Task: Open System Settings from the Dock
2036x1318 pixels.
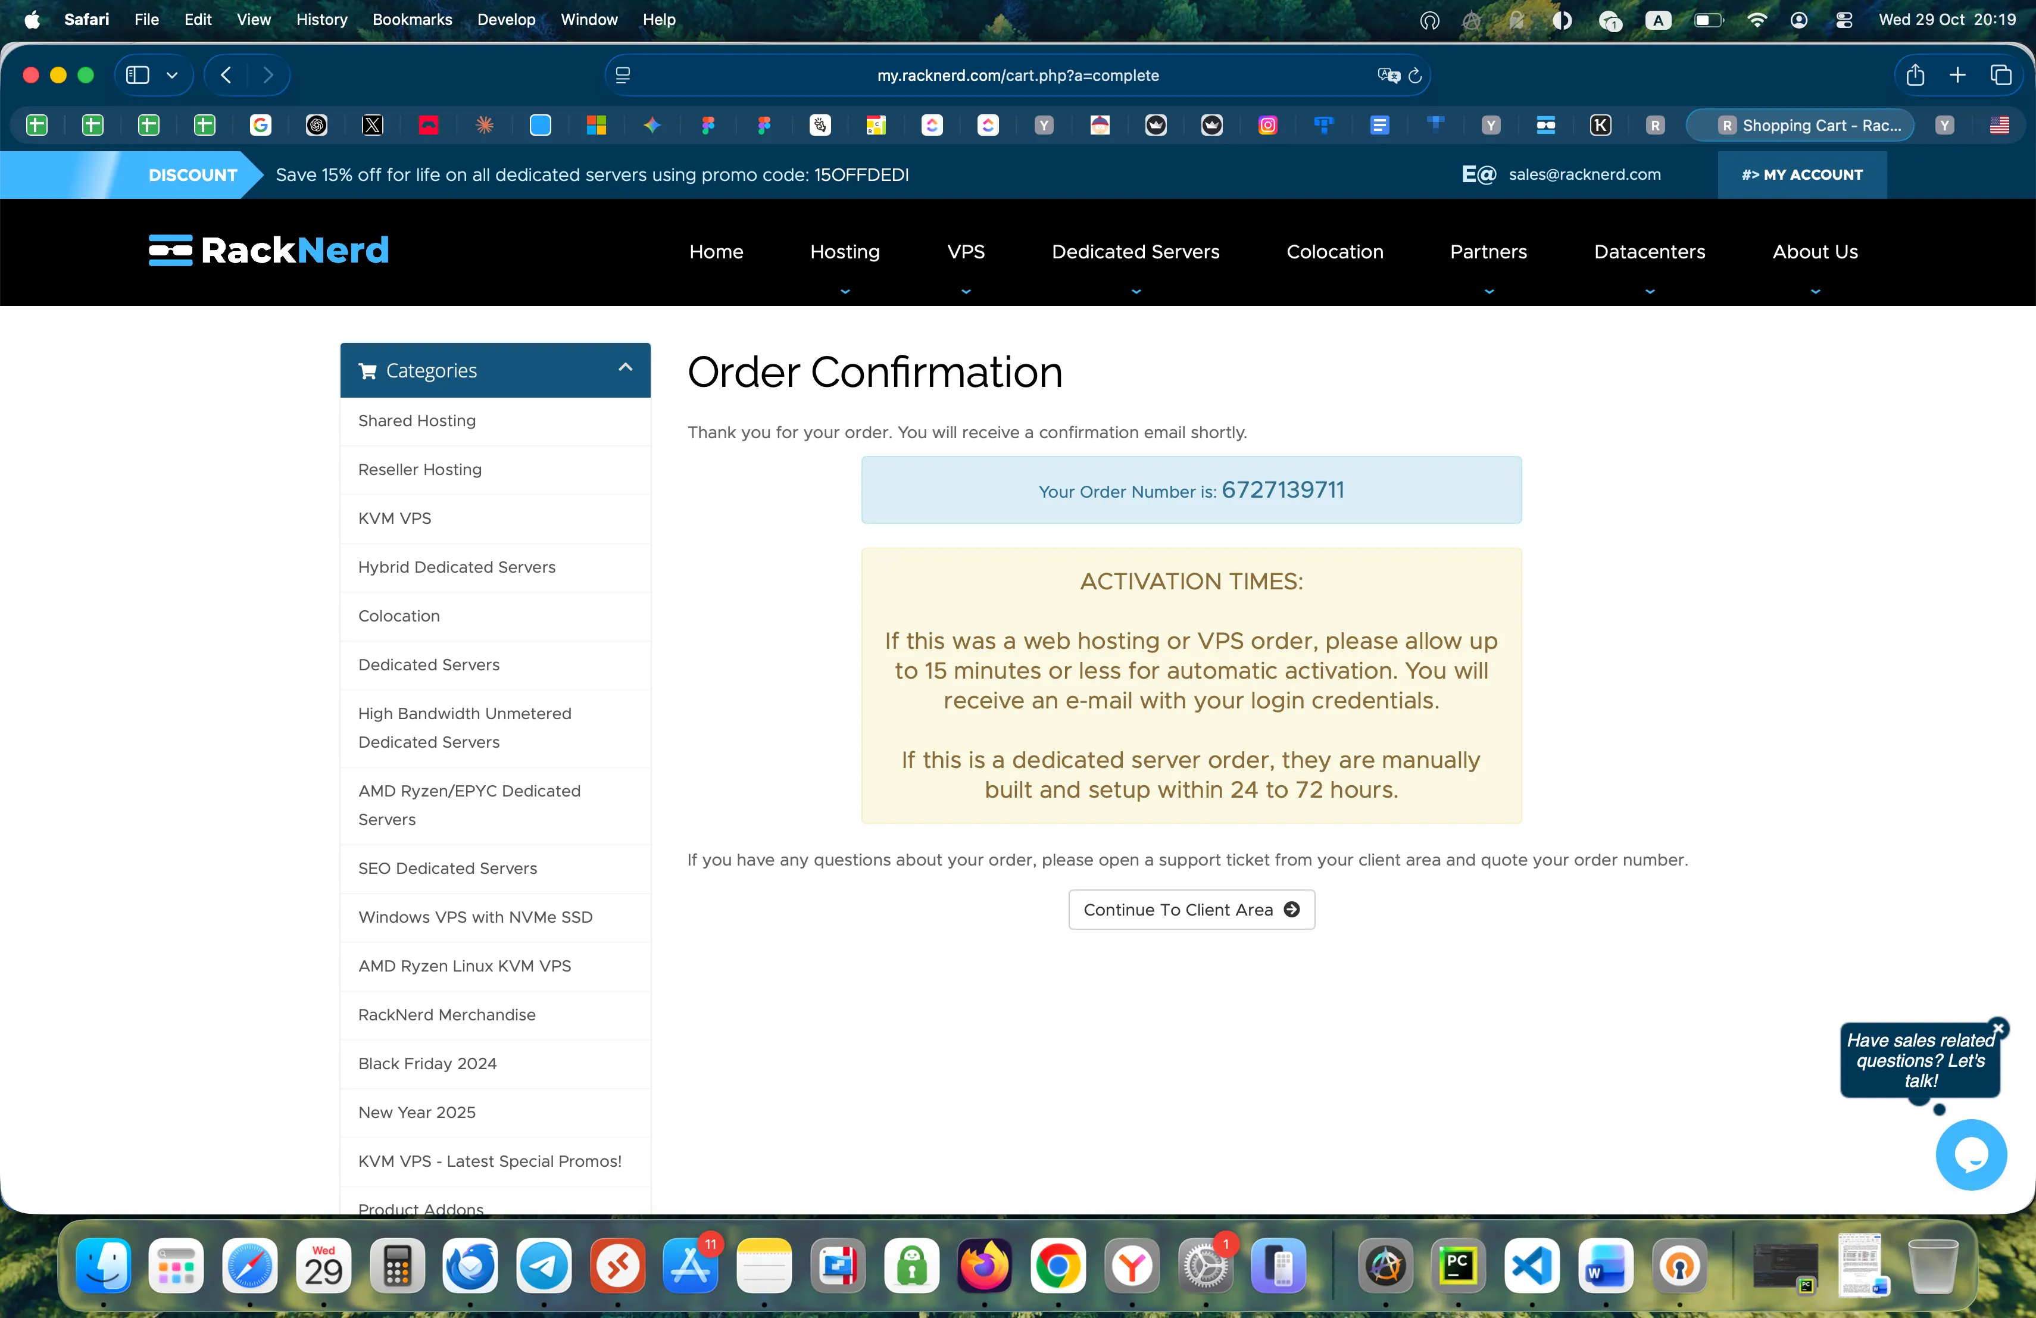Action: click(x=1206, y=1266)
